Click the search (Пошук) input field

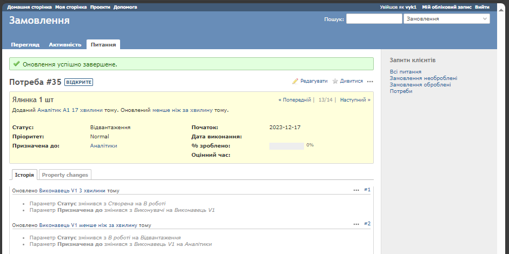(x=374, y=18)
